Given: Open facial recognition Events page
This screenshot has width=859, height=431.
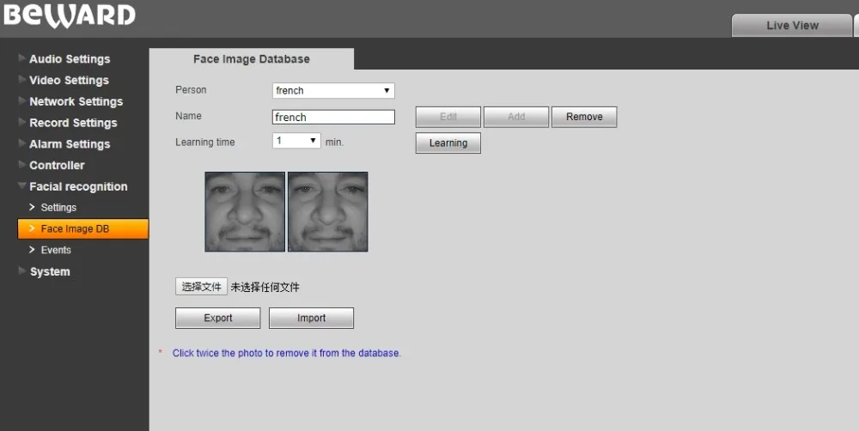Looking at the screenshot, I should [x=56, y=251].
